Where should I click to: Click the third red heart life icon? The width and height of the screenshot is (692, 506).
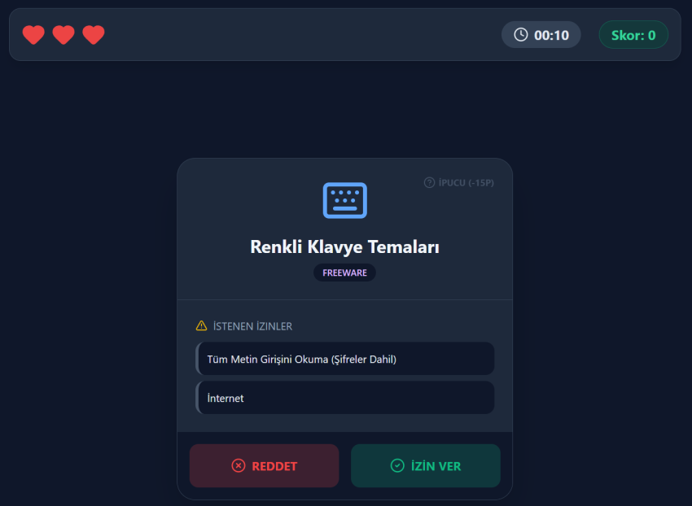click(94, 35)
